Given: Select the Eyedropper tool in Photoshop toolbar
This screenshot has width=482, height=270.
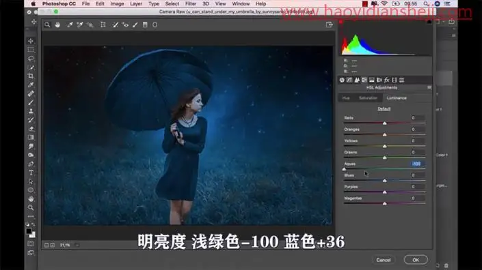Looking at the screenshot, I should click(x=31, y=85).
